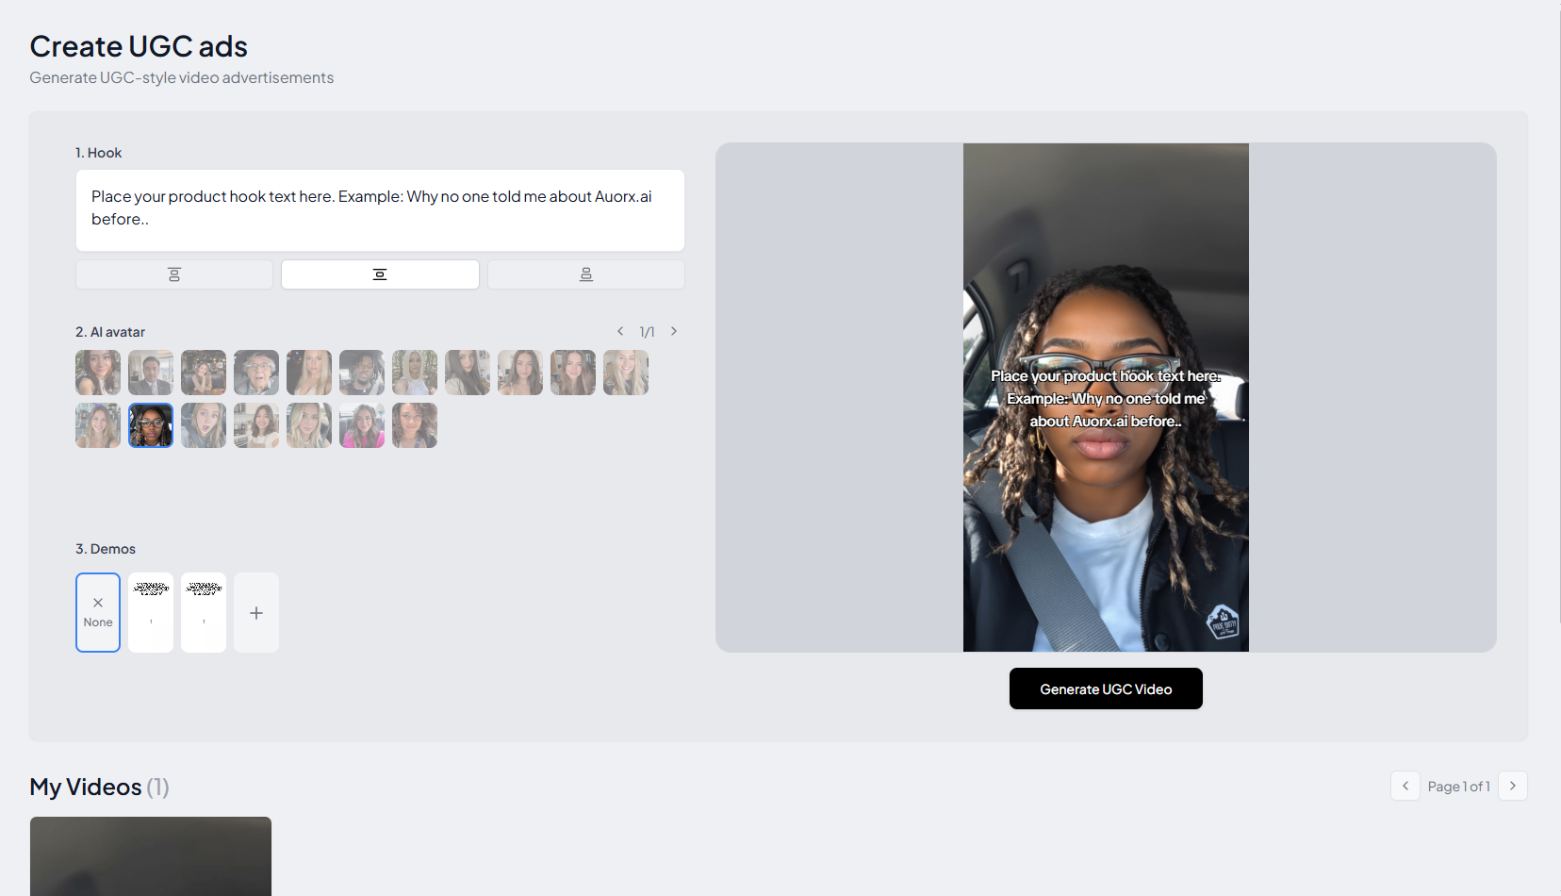1561x896 pixels.
Task: Select the avatar wearing glasses
Action: (150, 425)
